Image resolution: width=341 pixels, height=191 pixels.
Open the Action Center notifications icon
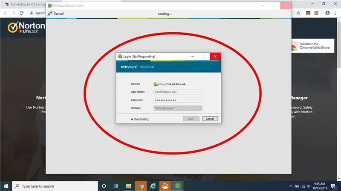pyautogui.click(x=333, y=186)
